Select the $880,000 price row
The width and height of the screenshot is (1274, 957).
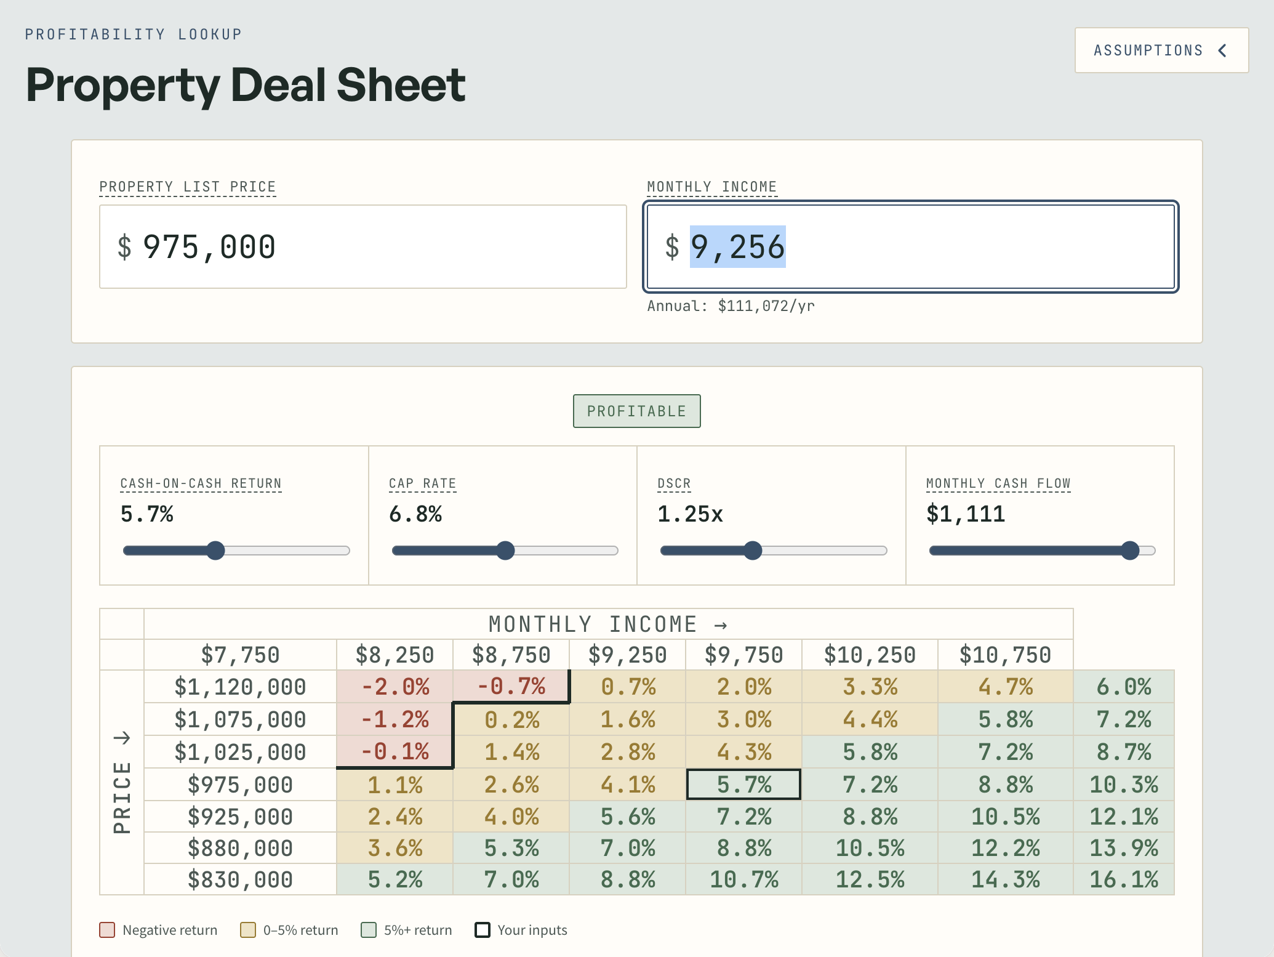click(240, 848)
